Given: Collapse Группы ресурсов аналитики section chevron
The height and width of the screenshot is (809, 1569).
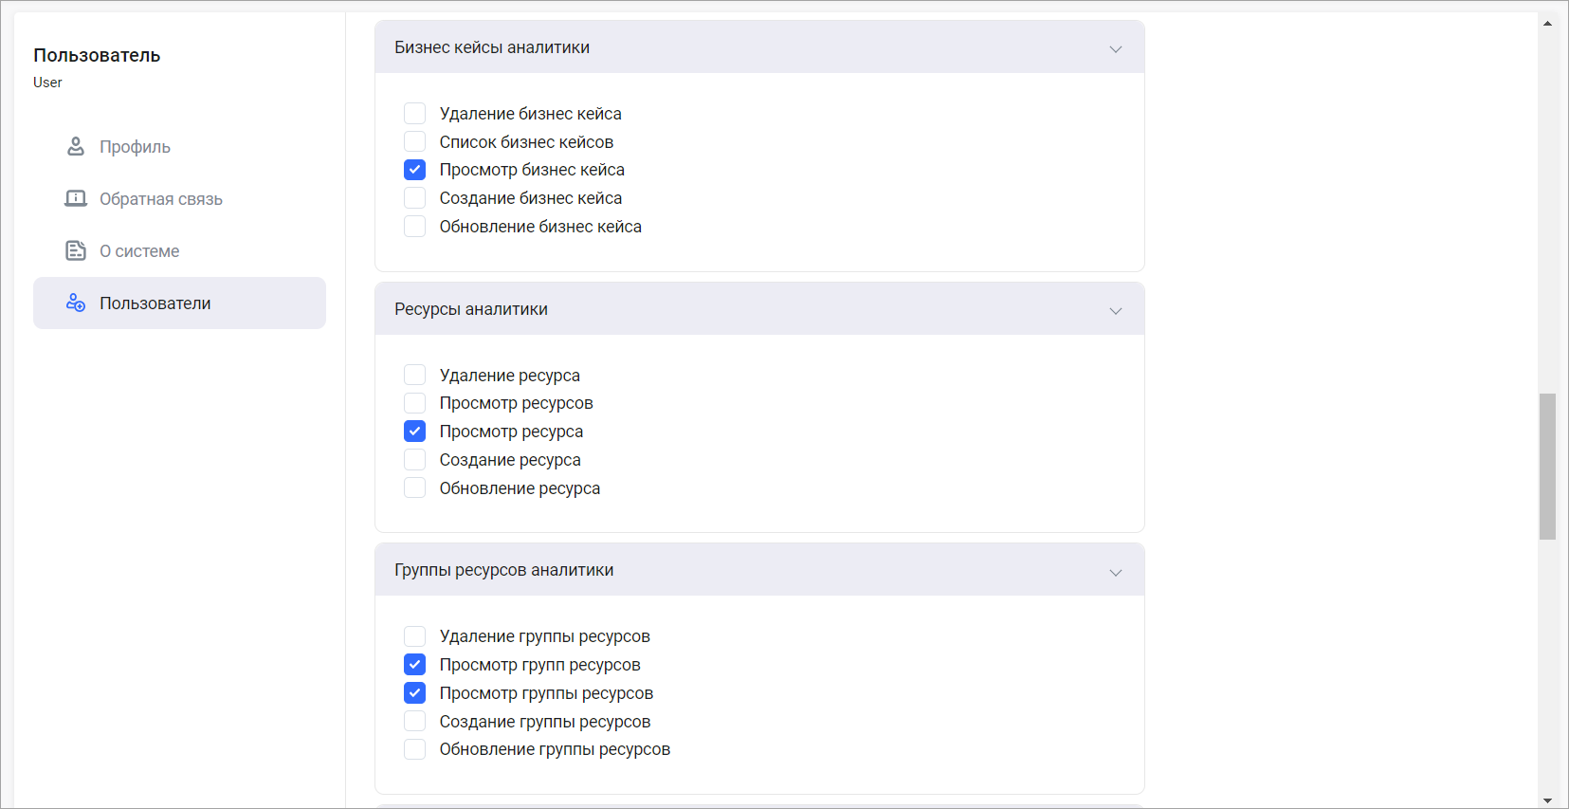Looking at the screenshot, I should (x=1116, y=572).
